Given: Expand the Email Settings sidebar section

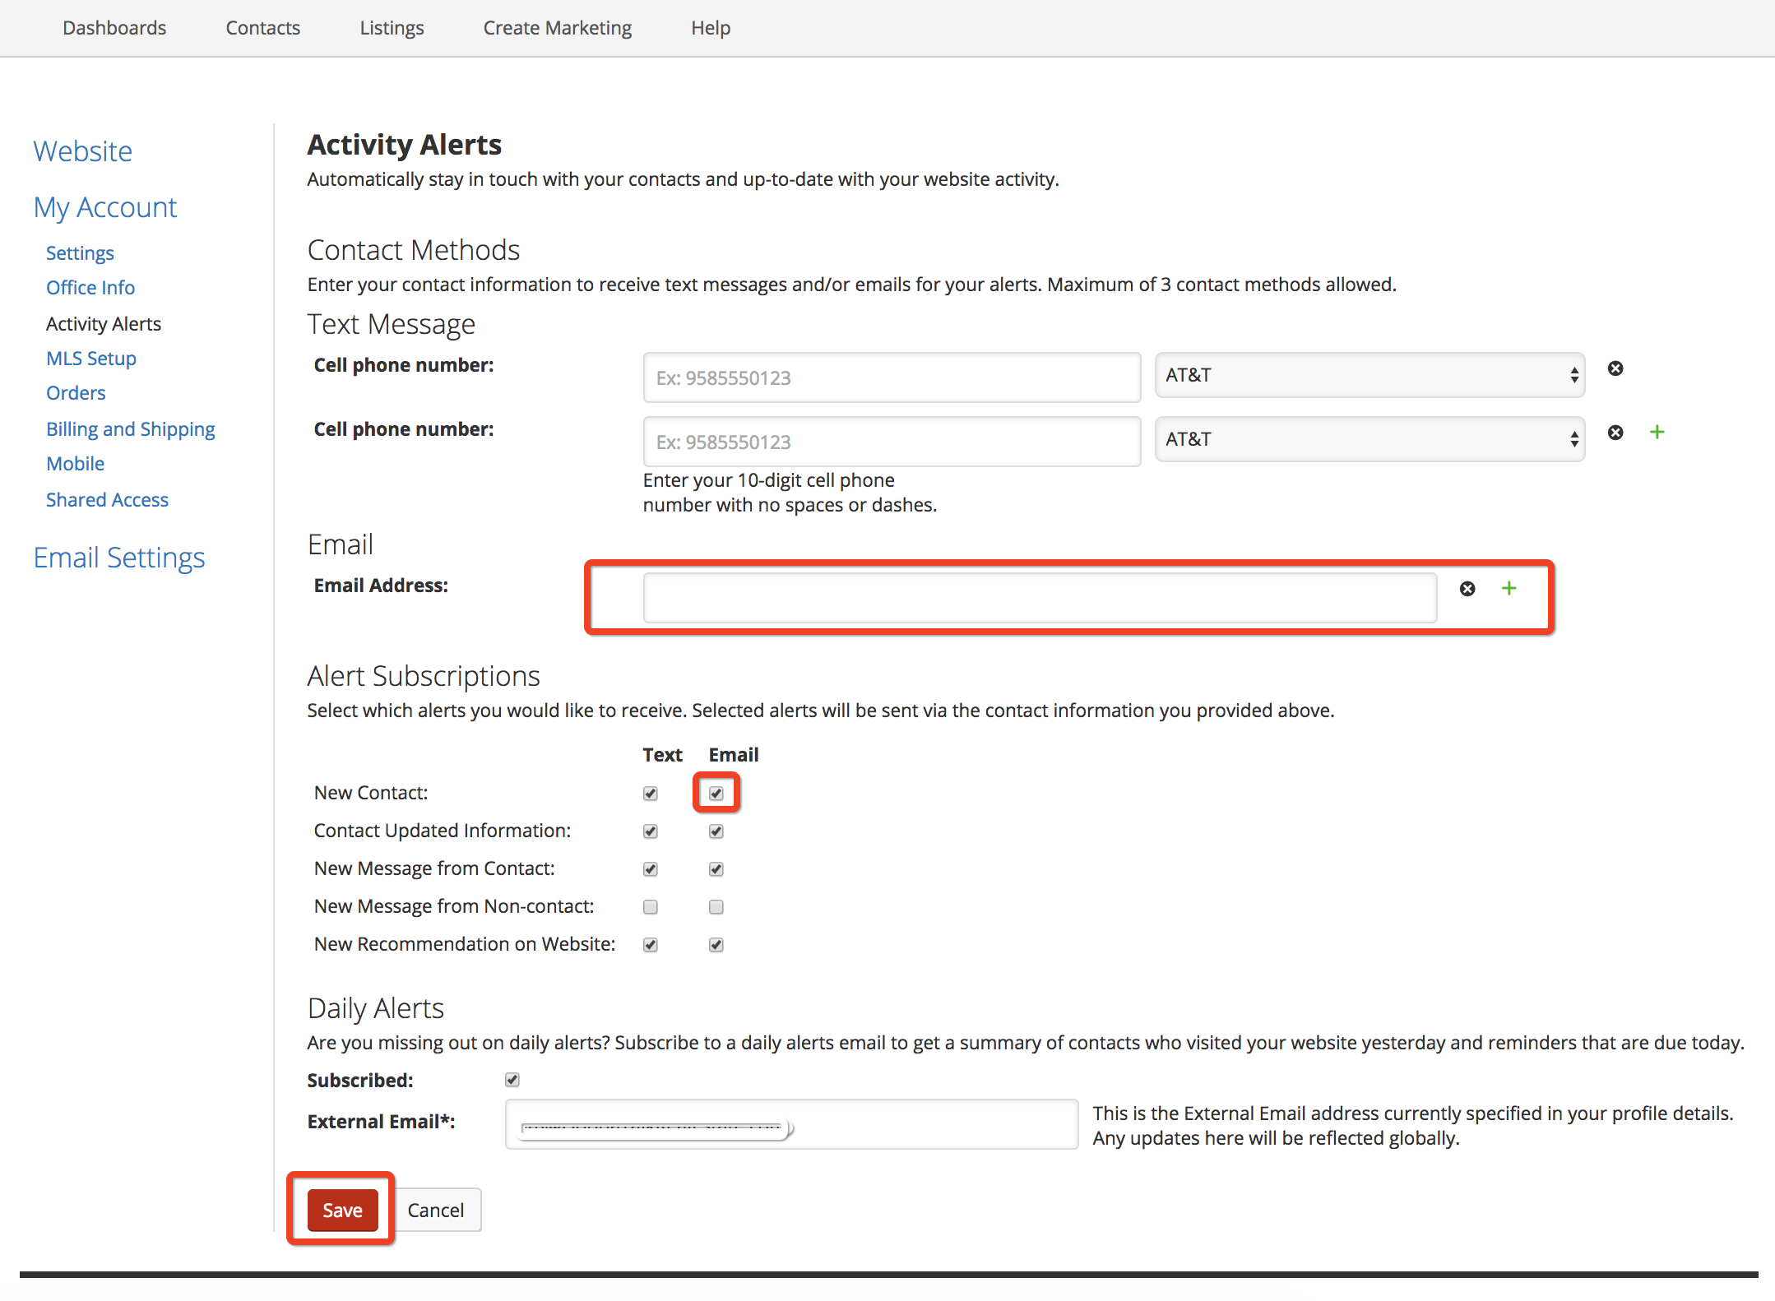Looking at the screenshot, I should (x=119, y=558).
